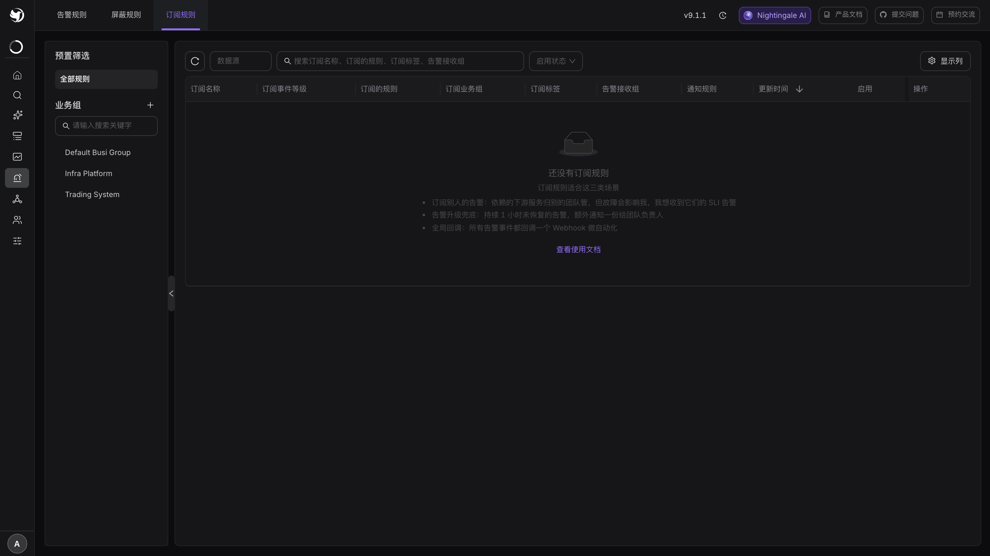Click the 订阅名称 column header

pyautogui.click(x=205, y=89)
